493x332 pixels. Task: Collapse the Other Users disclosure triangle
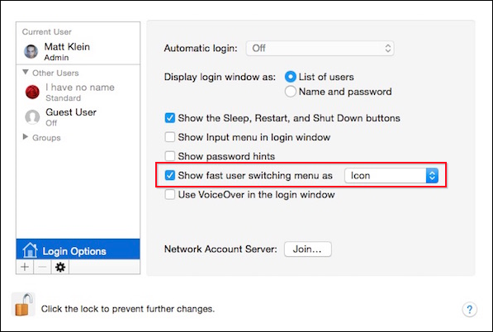tap(26, 73)
